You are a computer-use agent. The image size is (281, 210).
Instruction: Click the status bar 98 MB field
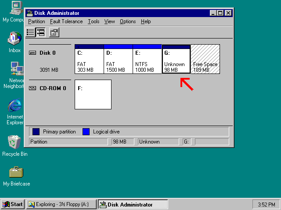click(123, 142)
